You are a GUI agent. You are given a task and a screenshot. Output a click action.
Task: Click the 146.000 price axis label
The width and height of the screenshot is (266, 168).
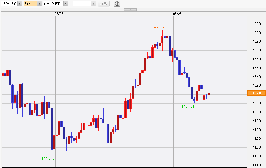[256, 24]
